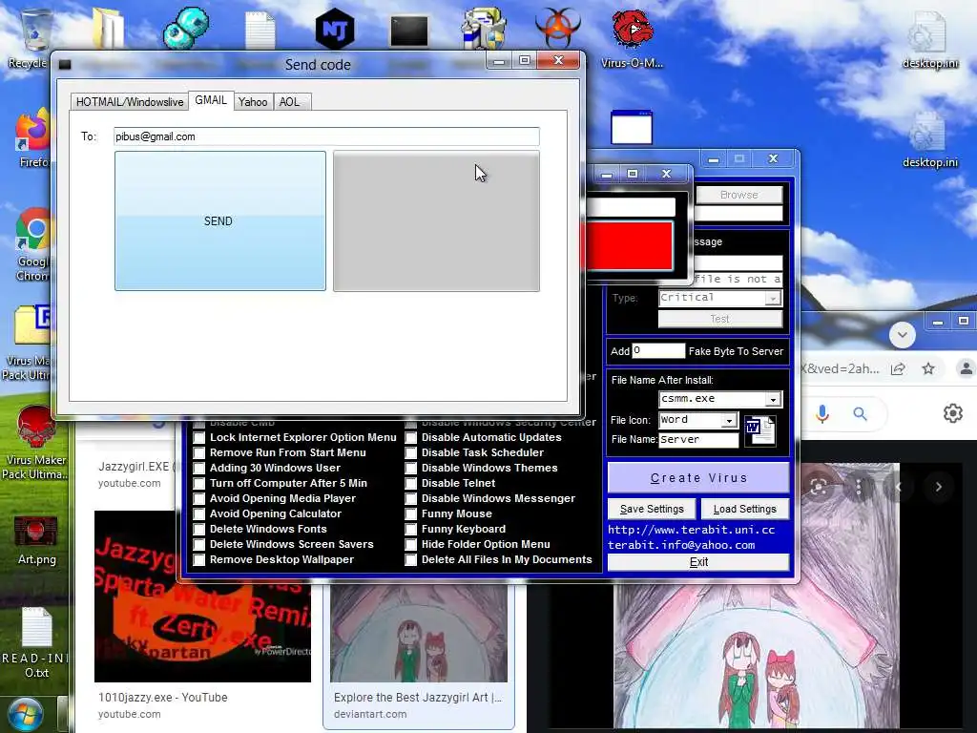Switch to the Yahoo tab

tap(253, 101)
